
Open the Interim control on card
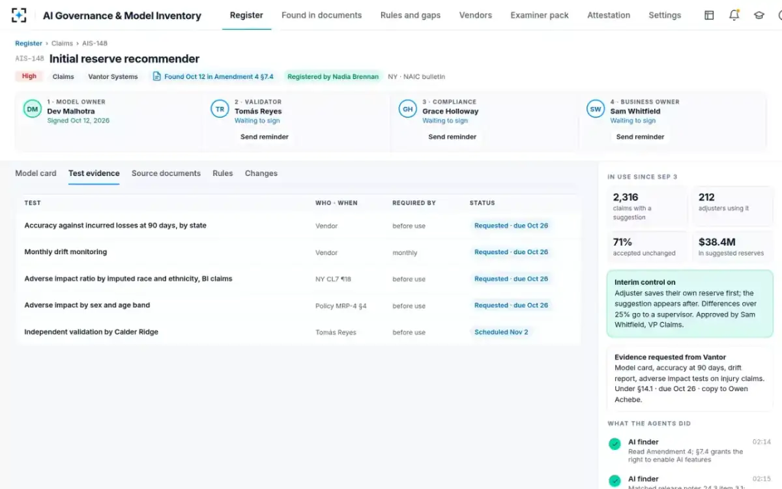[690, 304]
